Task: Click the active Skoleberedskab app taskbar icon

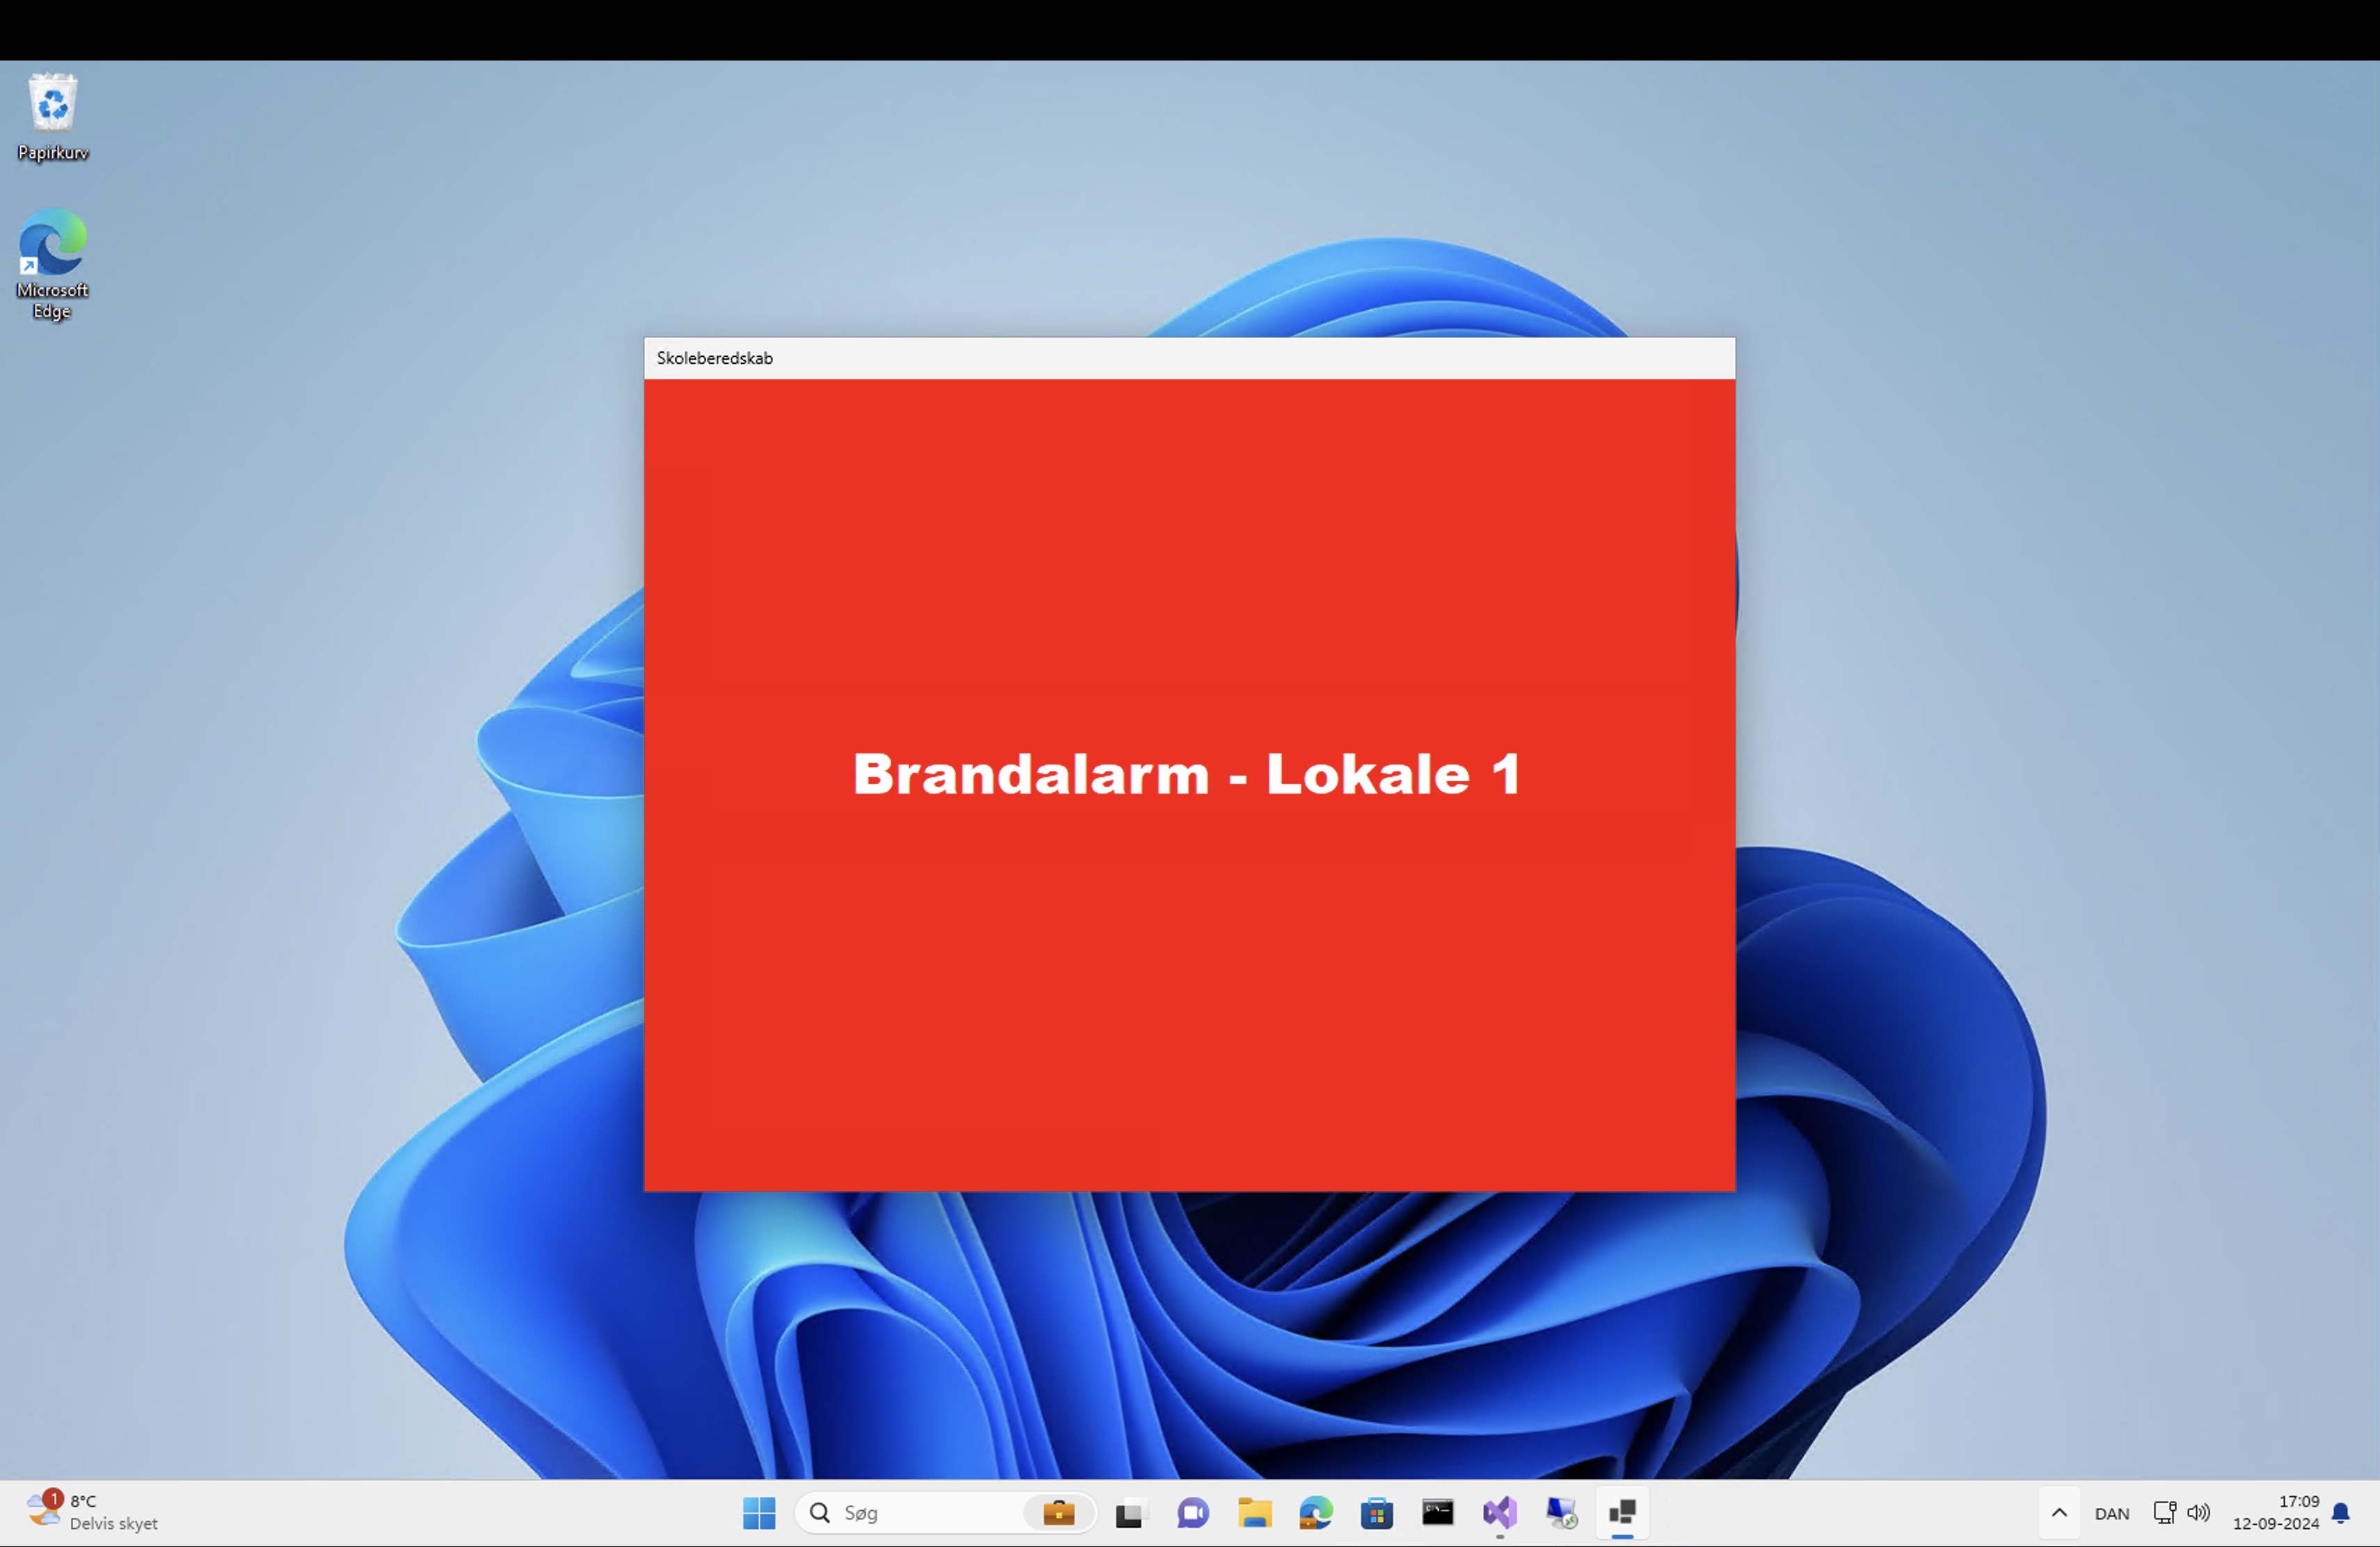Action: tap(1622, 1512)
